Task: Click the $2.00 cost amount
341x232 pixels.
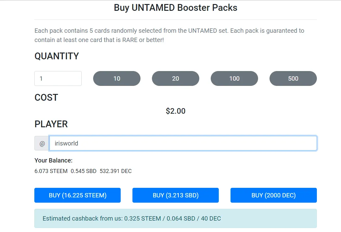Action: point(175,111)
